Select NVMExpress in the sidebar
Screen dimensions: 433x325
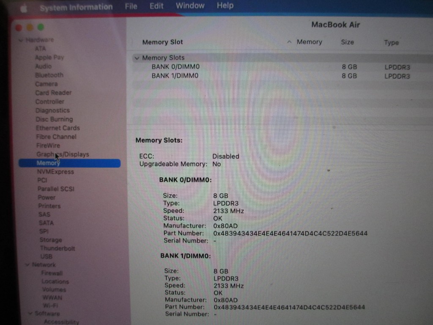coord(55,172)
